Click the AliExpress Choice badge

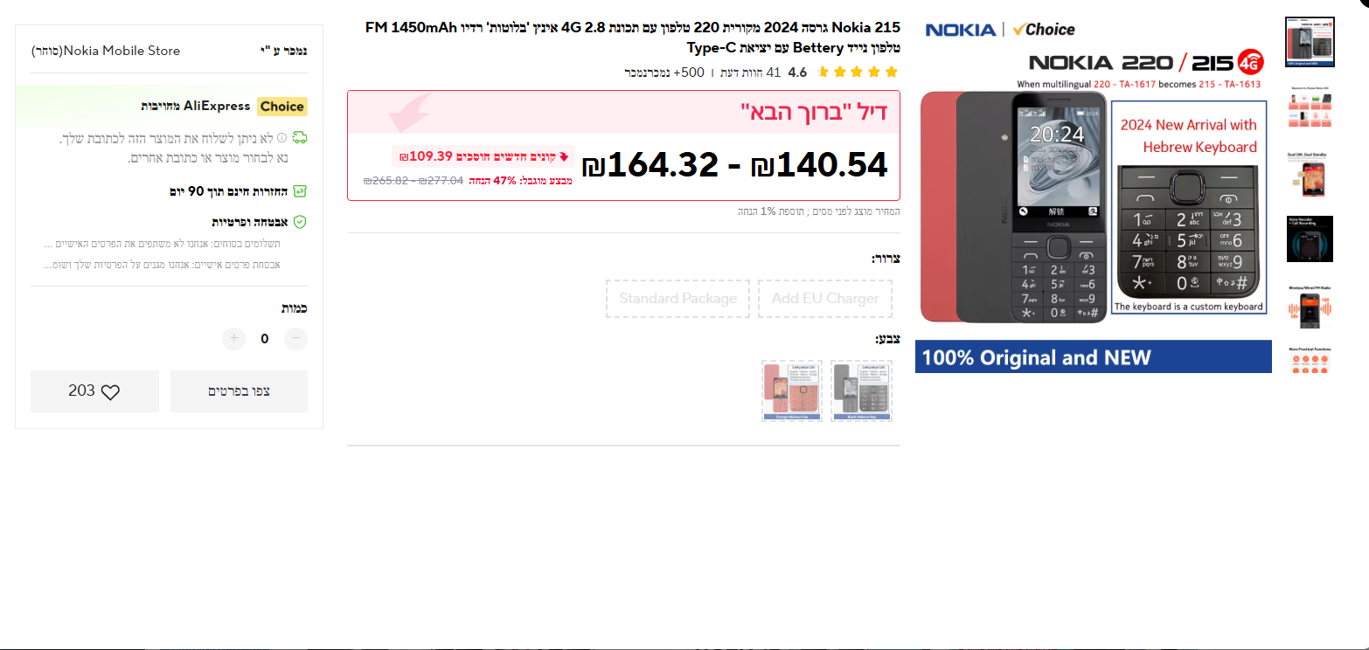281,107
